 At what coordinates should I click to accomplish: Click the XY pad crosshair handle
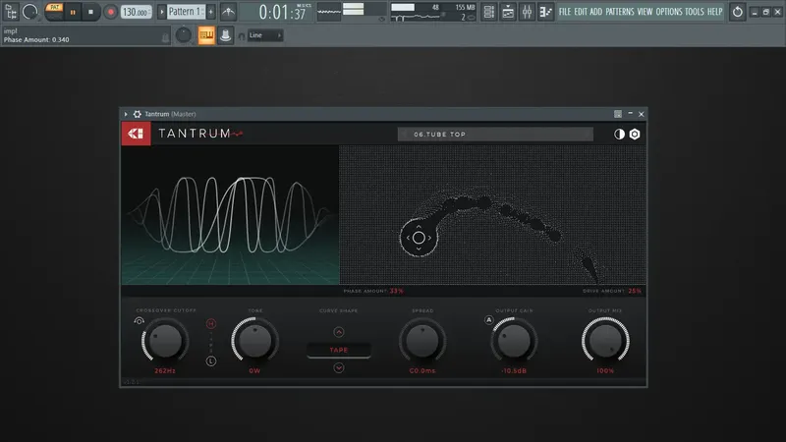(419, 238)
